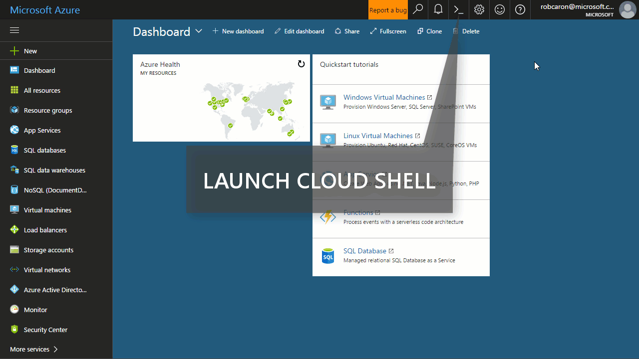Click the NoSQL DocumentDB icon
639x359 pixels.
[x=14, y=190]
